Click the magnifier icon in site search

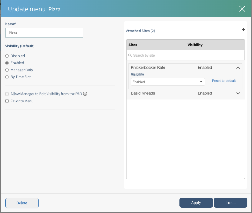point(130,55)
